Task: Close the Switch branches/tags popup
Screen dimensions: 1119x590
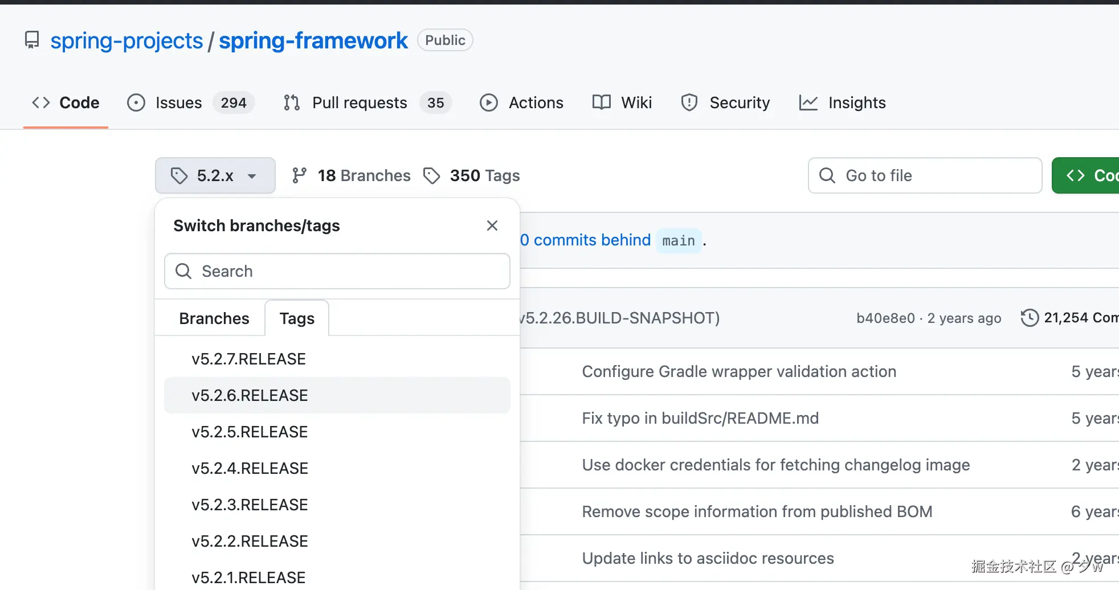Action: [492, 226]
